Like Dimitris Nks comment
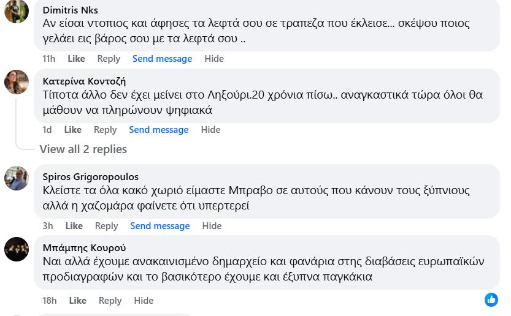 (x=76, y=59)
